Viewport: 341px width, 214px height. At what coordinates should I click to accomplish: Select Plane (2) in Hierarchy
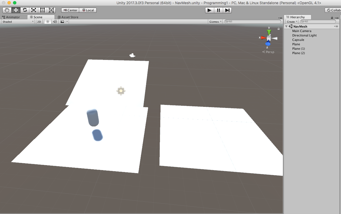pyautogui.click(x=298, y=53)
